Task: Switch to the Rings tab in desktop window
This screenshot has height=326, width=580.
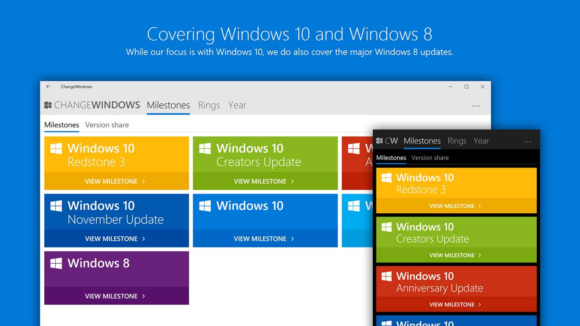Action: click(209, 105)
